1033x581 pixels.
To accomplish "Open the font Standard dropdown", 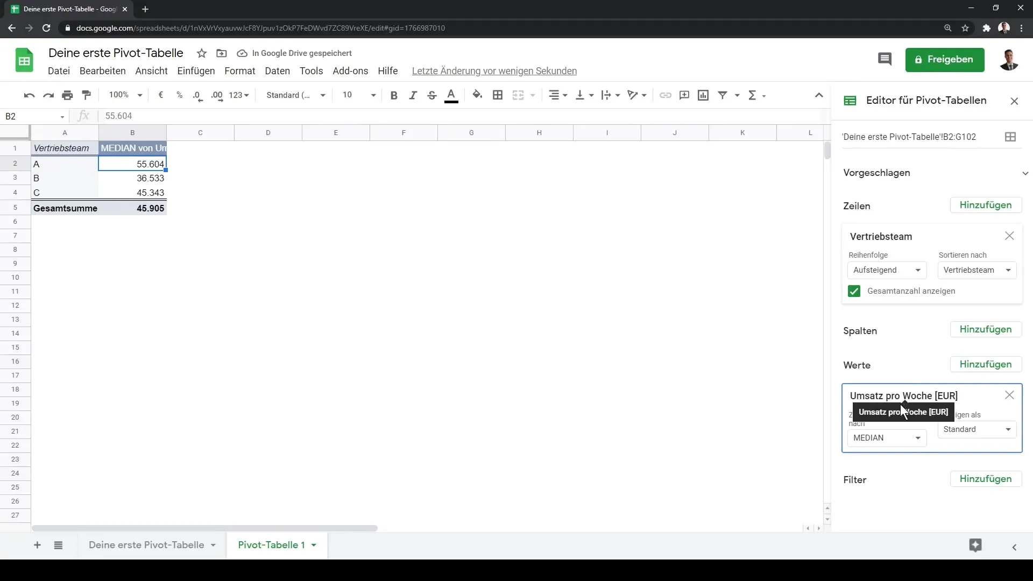I will tap(296, 95).
